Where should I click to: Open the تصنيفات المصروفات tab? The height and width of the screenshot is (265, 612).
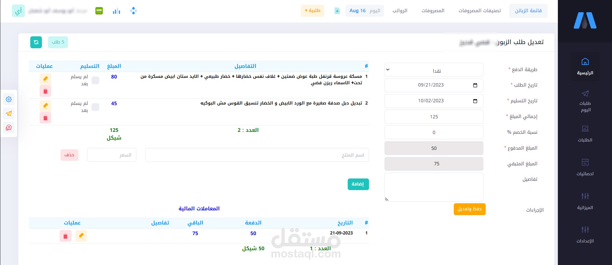pyautogui.click(x=480, y=11)
